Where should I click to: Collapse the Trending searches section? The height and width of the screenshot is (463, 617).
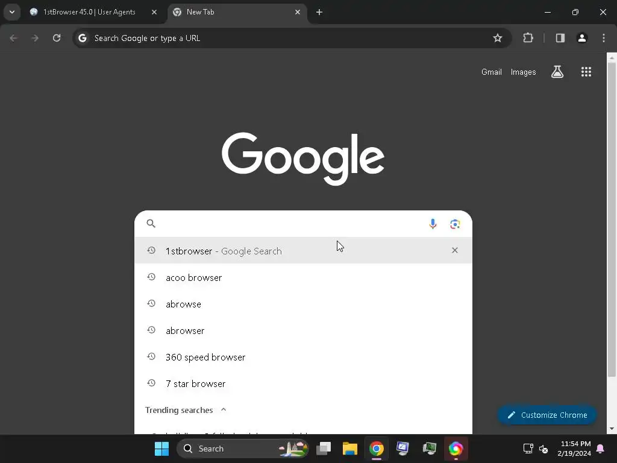click(x=224, y=410)
